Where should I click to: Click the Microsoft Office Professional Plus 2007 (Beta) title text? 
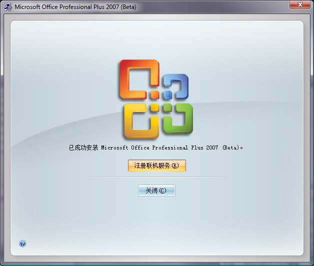pyautogui.click(x=75, y=7)
